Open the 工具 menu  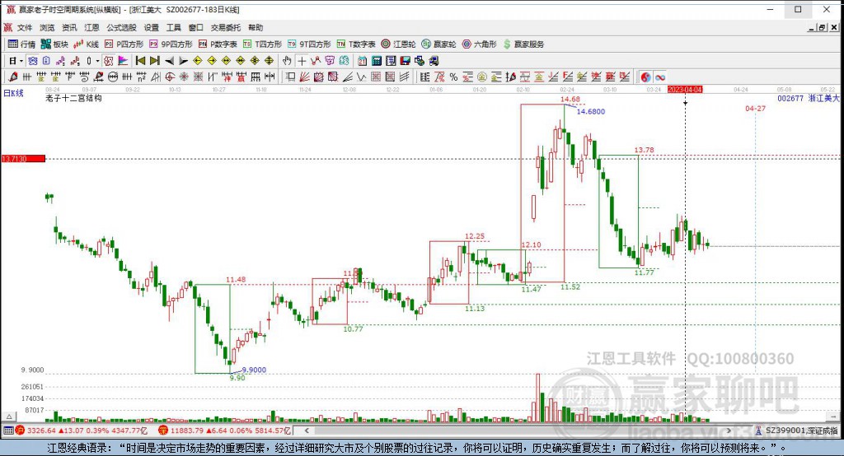pyautogui.click(x=173, y=27)
